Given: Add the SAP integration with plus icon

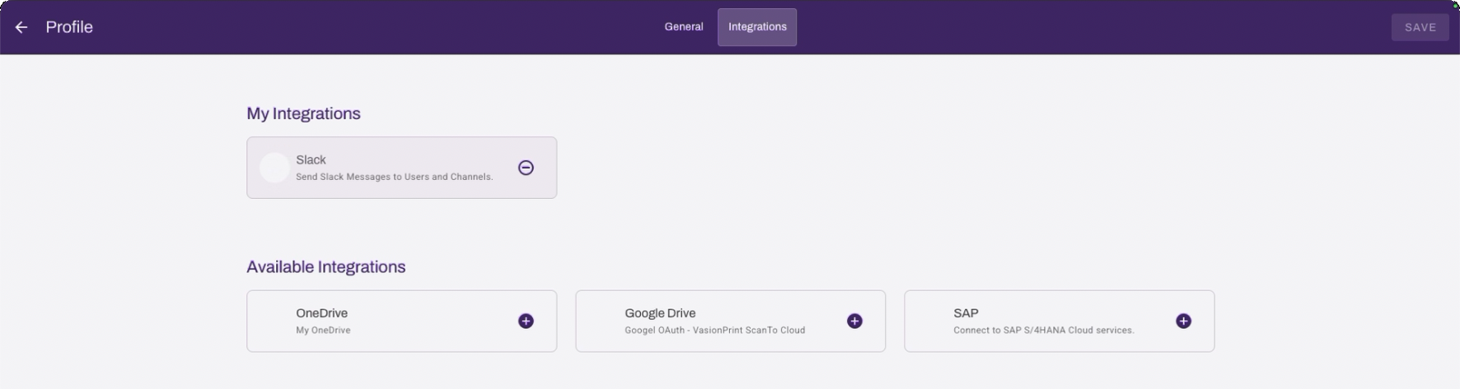Looking at the screenshot, I should point(1183,321).
